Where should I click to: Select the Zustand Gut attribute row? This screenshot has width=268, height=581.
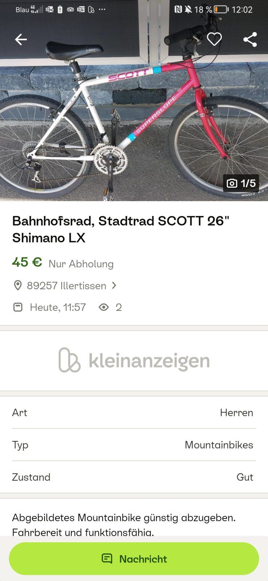pyautogui.click(x=134, y=477)
